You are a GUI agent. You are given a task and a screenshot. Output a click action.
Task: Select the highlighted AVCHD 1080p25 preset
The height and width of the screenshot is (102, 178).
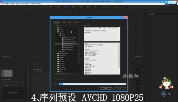coord(66,44)
